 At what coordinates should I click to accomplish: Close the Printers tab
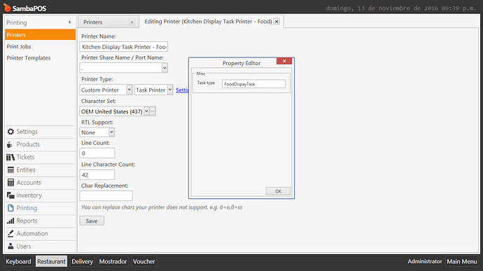(x=132, y=22)
